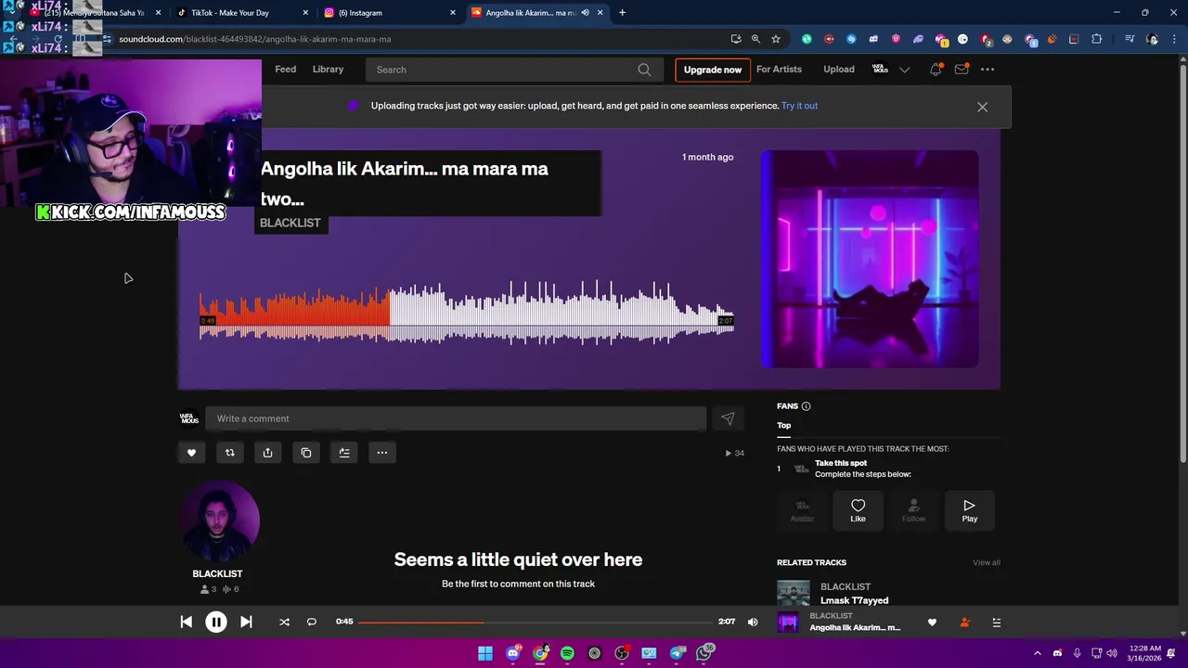Toggle repeat in the player bar

coord(312,622)
